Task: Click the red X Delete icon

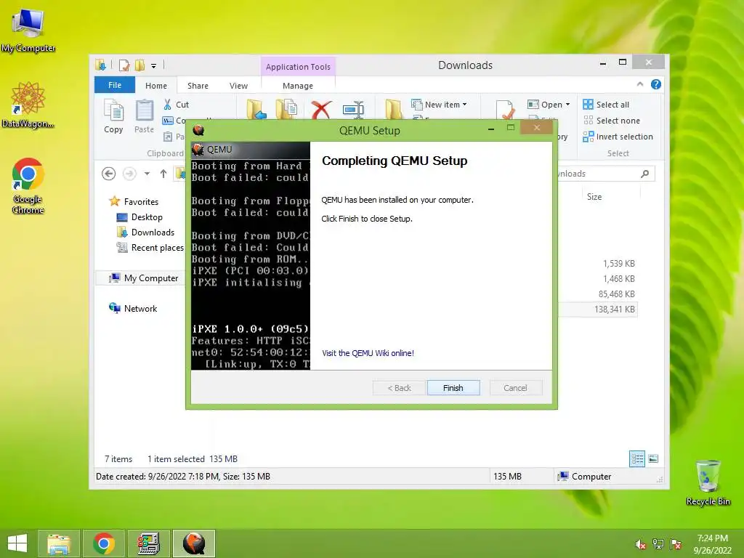Action: 321,110
